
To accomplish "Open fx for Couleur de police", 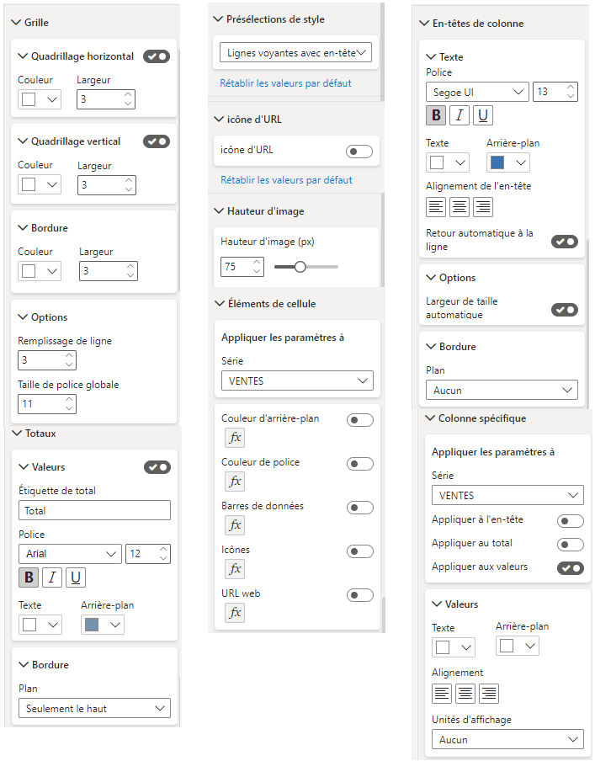I will [235, 481].
